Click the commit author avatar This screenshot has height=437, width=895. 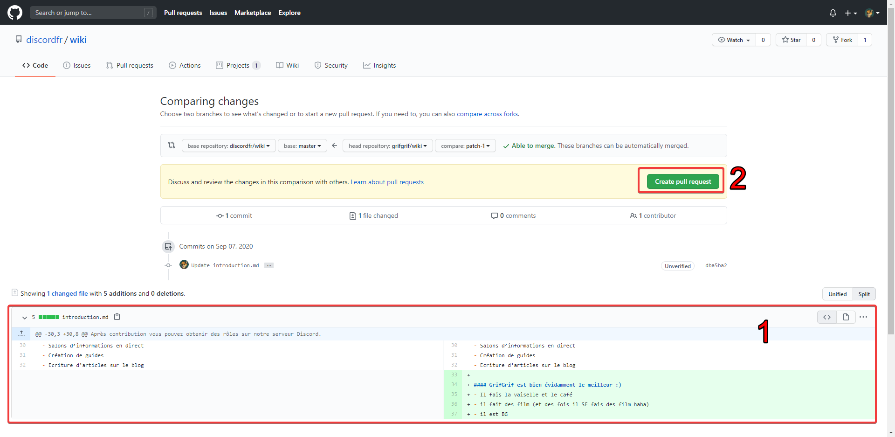click(184, 265)
